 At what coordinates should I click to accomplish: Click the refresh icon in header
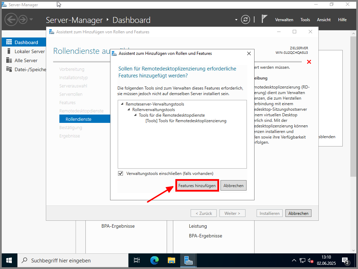pyautogui.click(x=245, y=19)
